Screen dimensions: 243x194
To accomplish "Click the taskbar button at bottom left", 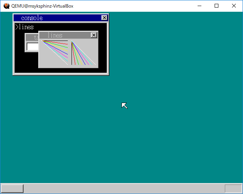I will point(12,188).
